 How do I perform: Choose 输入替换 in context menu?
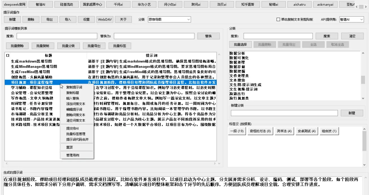pos(76,98)
